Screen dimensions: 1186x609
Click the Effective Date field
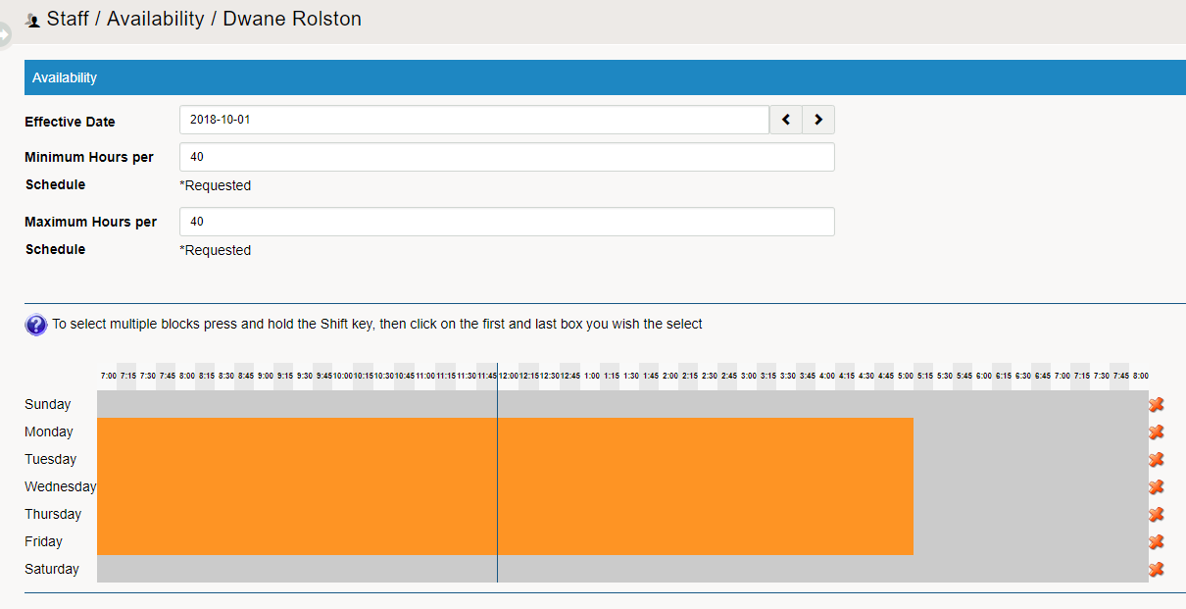(x=473, y=120)
